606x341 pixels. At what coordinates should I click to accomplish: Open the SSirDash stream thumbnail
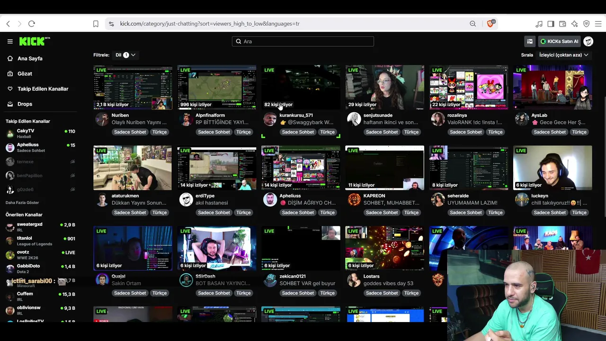217,248
